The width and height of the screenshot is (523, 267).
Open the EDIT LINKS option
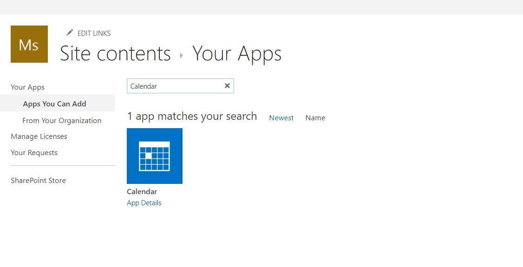(x=94, y=33)
